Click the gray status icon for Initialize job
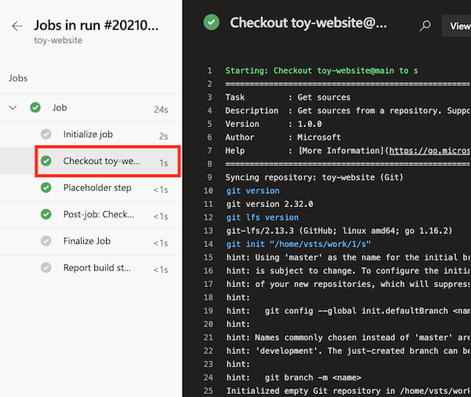The height and width of the screenshot is (397, 471). pos(46,134)
